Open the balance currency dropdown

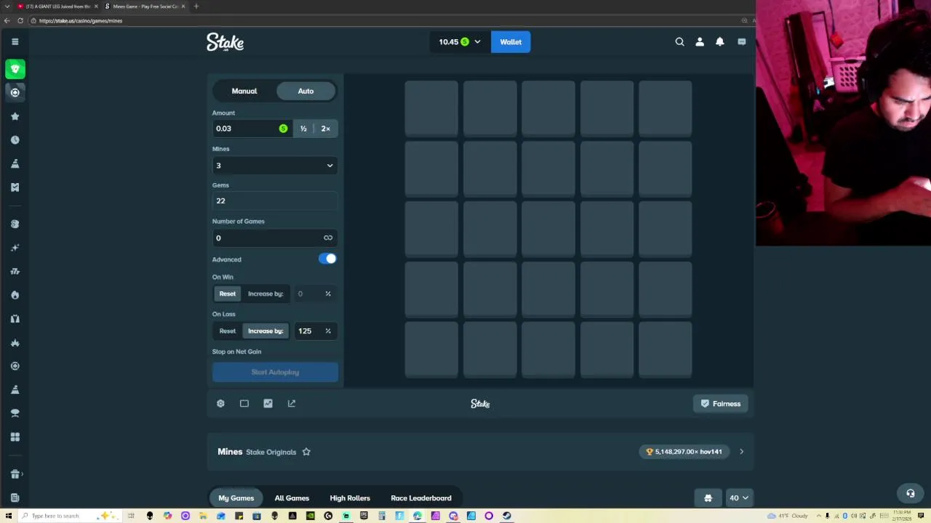[459, 42]
